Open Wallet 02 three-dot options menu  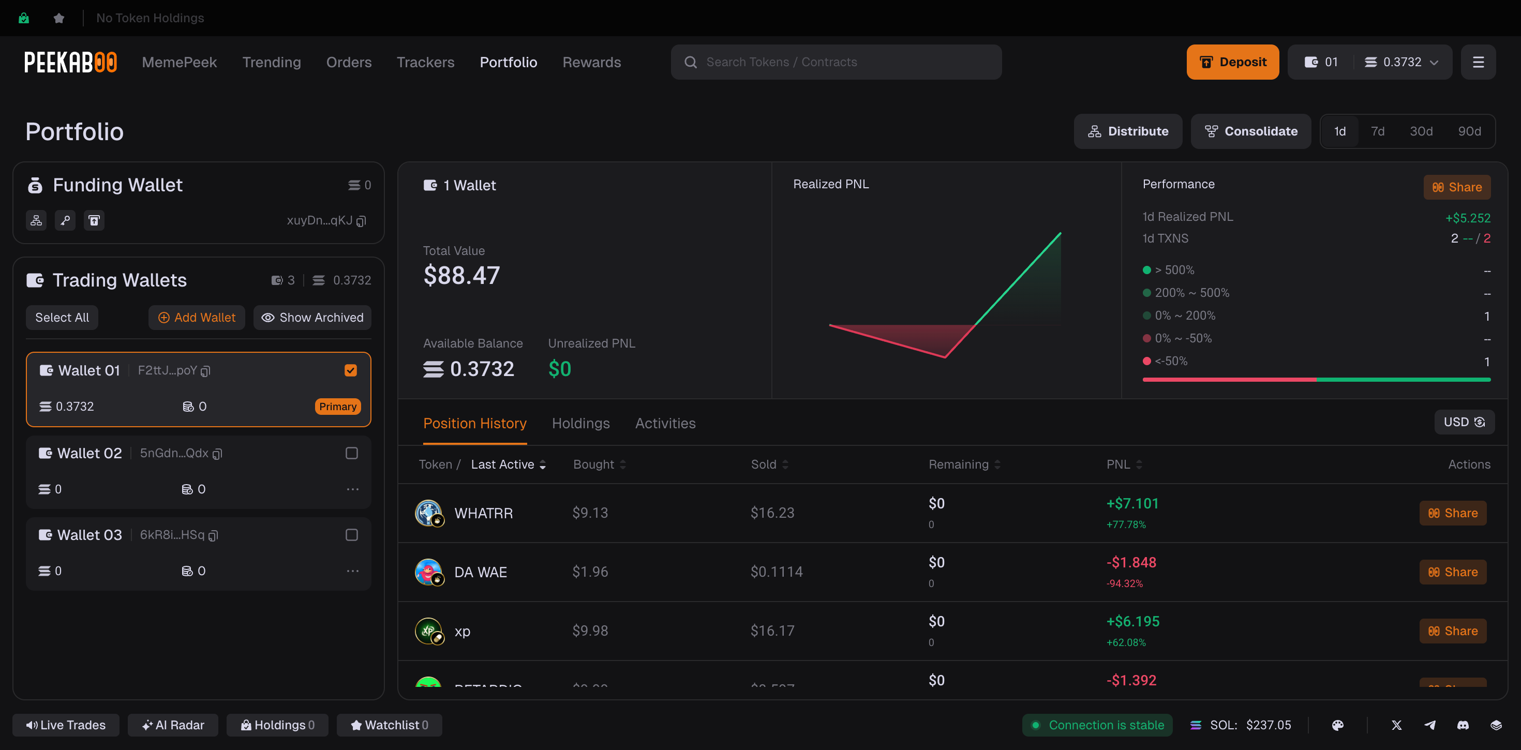coord(352,489)
